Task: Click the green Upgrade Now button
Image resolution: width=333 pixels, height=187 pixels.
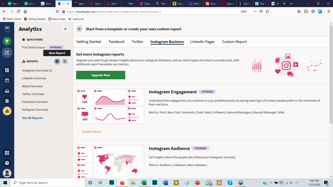Action: pyautogui.click(x=100, y=75)
